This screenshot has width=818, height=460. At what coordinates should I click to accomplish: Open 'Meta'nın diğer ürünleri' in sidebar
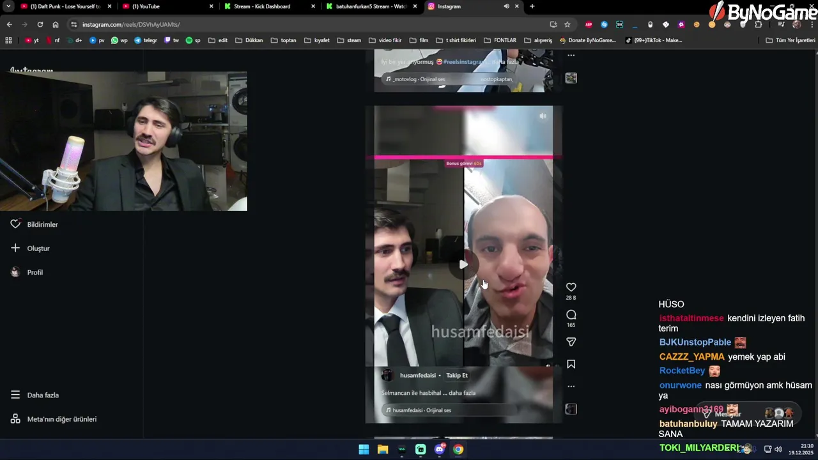pos(54,419)
